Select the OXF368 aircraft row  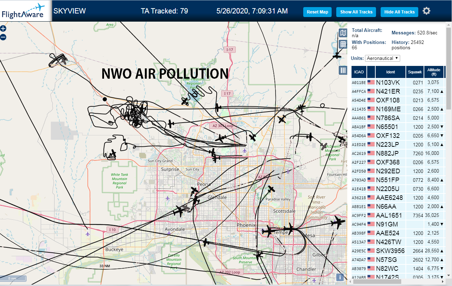398,162
